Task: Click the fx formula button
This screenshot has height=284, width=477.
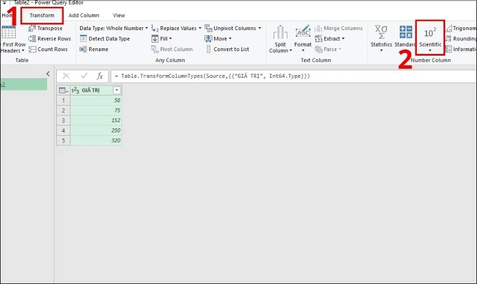Action: click(100, 76)
